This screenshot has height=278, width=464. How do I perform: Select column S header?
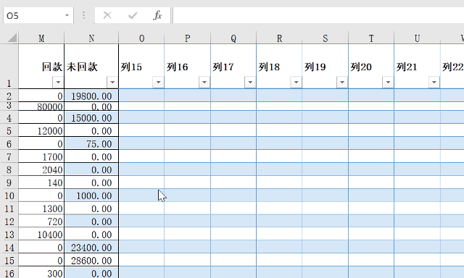tap(326, 38)
